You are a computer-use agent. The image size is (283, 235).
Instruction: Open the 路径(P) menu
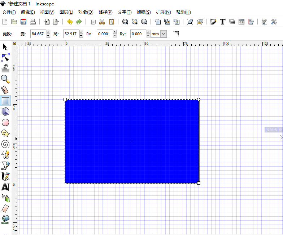pyautogui.click(x=105, y=12)
